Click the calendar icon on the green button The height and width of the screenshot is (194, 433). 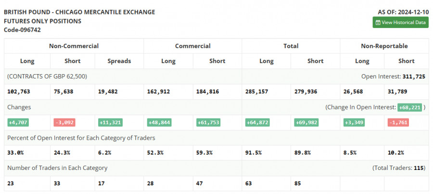[x=378, y=22]
